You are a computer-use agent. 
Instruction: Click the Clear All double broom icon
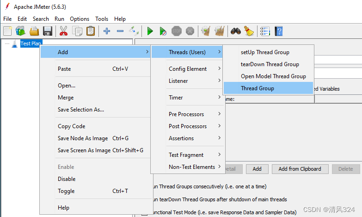[x=219, y=31]
